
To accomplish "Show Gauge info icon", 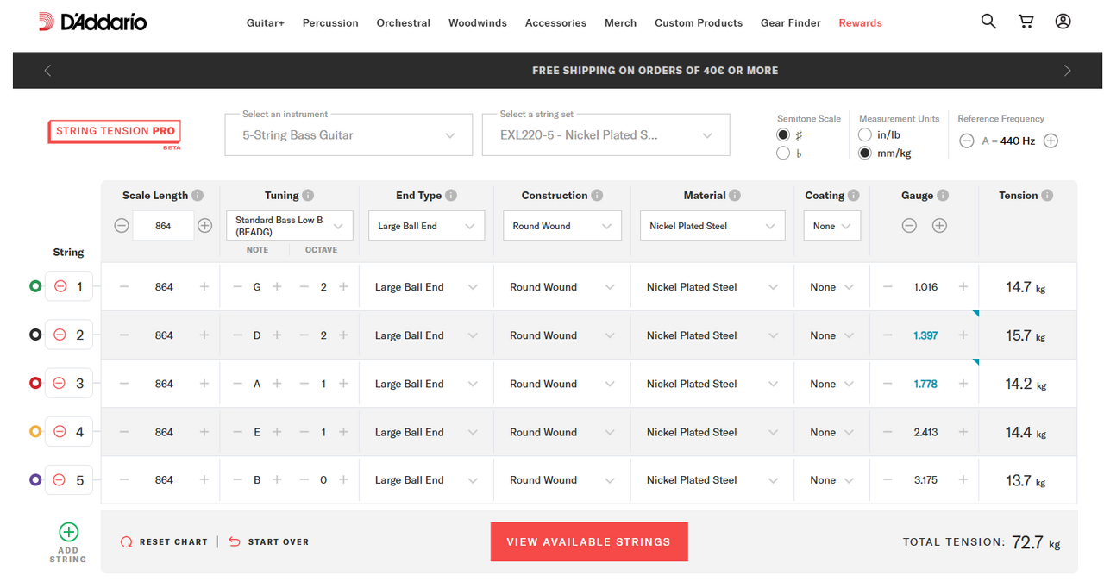I will [x=943, y=196].
